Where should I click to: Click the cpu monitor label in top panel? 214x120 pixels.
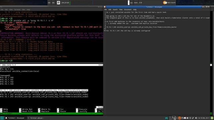coord(131,3)
